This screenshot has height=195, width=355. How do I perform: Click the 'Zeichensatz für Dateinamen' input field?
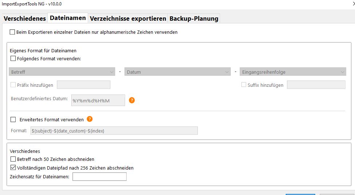(x=99, y=177)
